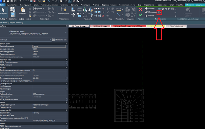Select the full-step spiral run icon
Screen dimensions: 205x129
pyautogui.click(x=163, y=9)
